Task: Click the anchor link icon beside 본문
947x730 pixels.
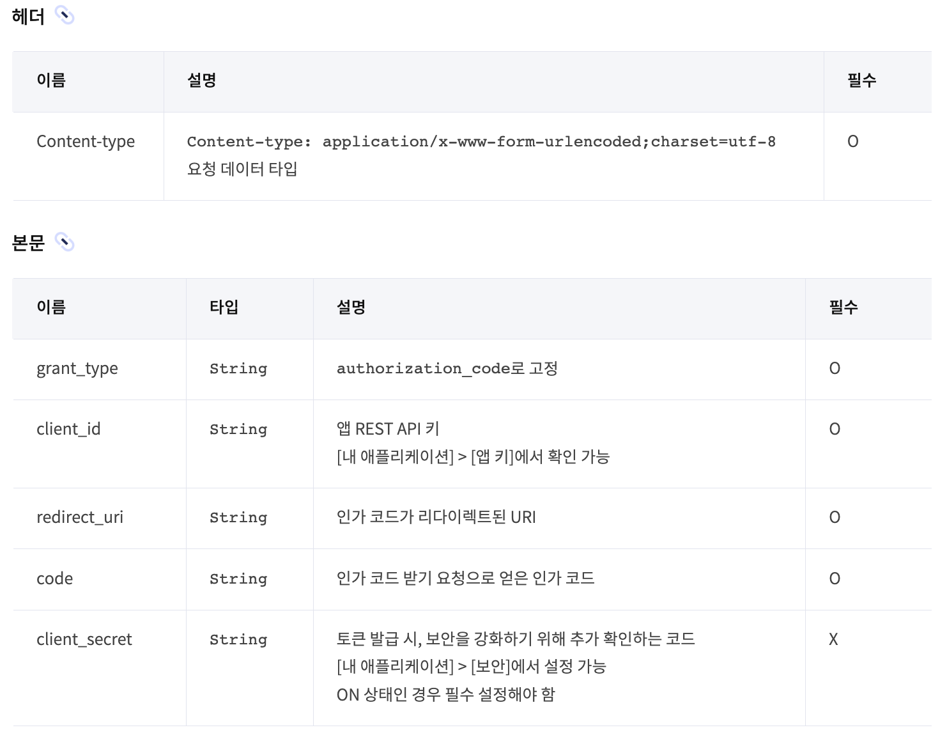Action: [x=65, y=242]
